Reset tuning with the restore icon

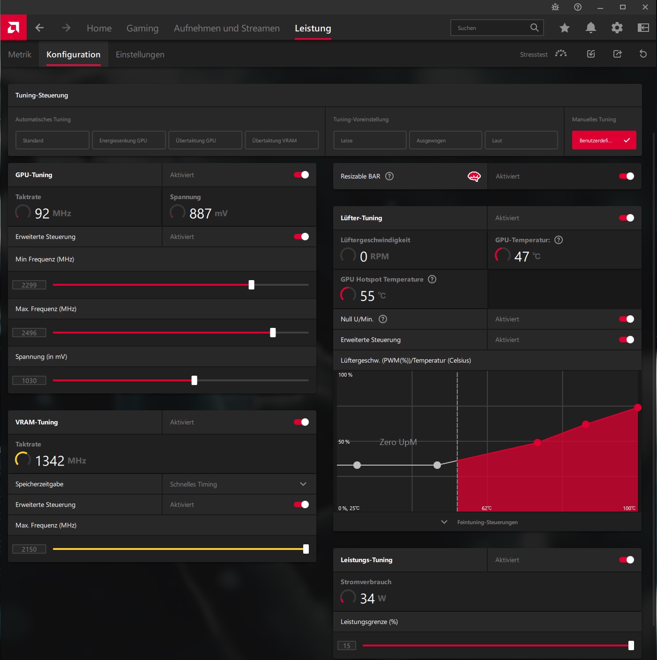tap(643, 54)
